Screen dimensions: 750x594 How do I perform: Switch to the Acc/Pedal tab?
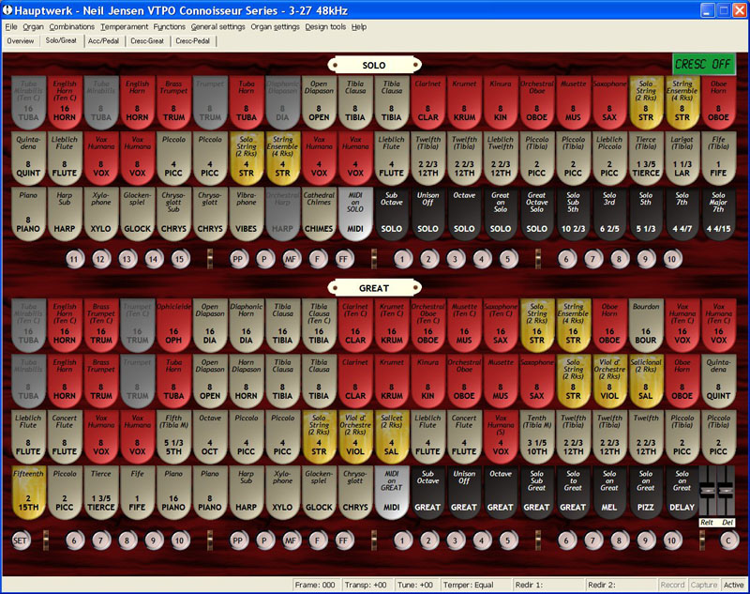[103, 41]
